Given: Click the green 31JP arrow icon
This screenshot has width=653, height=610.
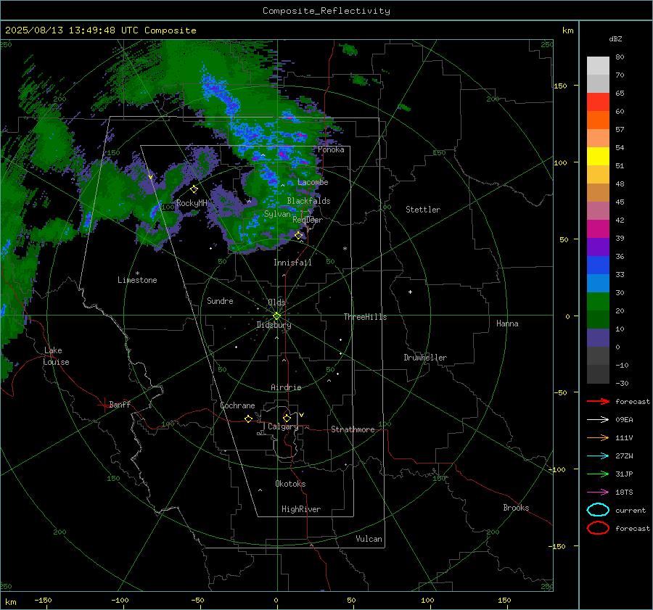Looking at the screenshot, I should pos(598,474).
